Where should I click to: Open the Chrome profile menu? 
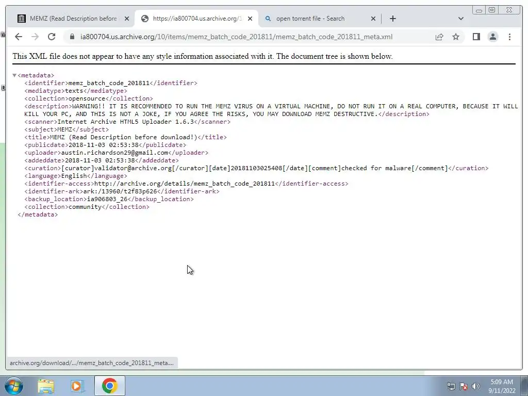[492, 37]
